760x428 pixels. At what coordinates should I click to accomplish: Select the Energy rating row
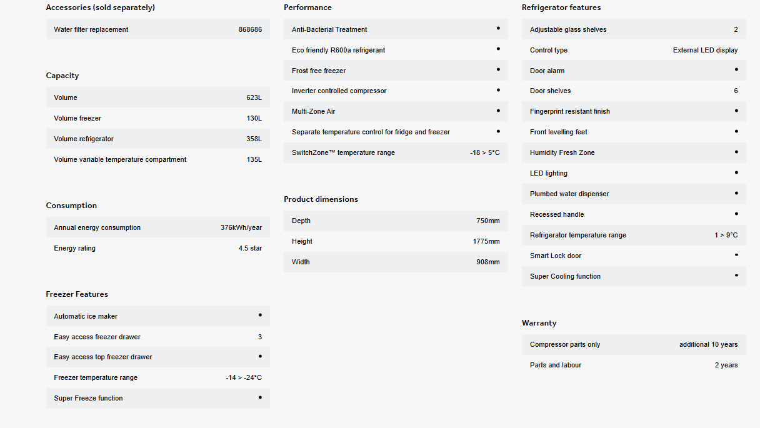click(x=158, y=248)
